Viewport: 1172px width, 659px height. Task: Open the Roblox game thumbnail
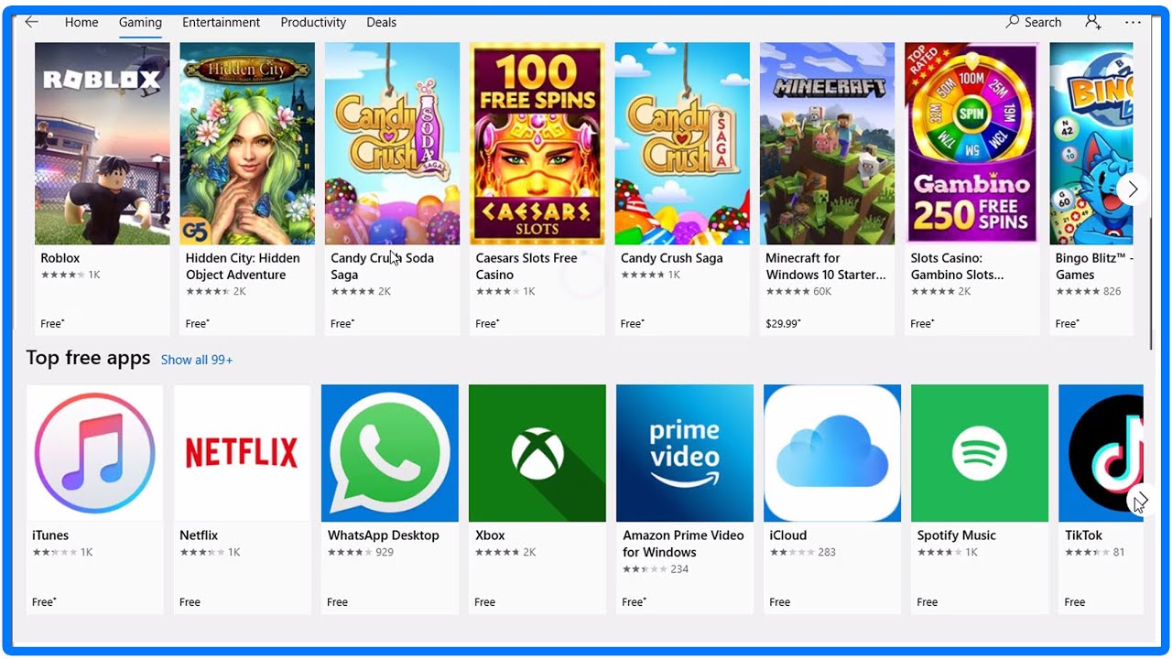coord(103,144)
